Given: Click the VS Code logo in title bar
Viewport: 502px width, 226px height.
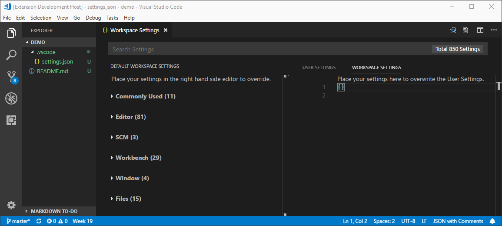Looking at the screenshot, I should coord(7,7).
